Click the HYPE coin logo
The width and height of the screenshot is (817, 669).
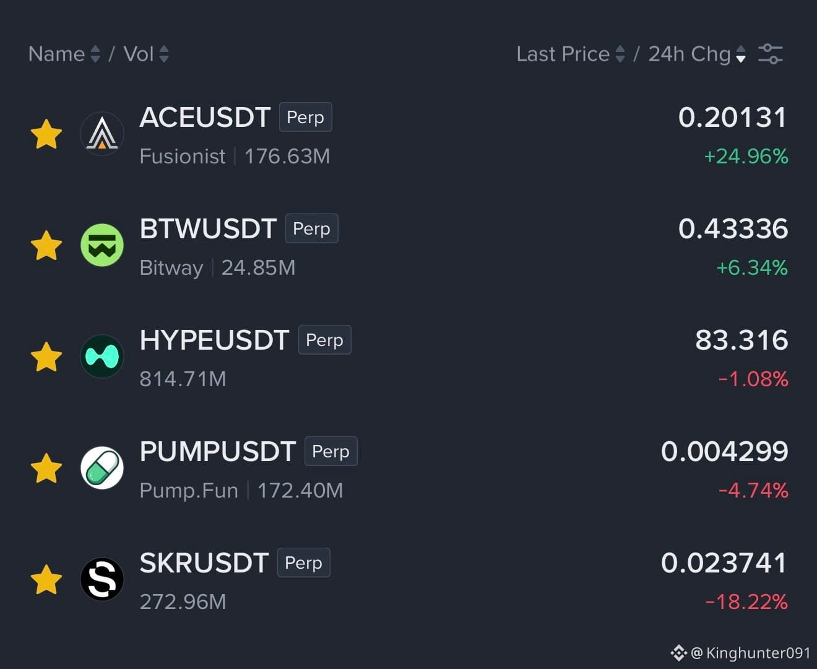[102, 356]
